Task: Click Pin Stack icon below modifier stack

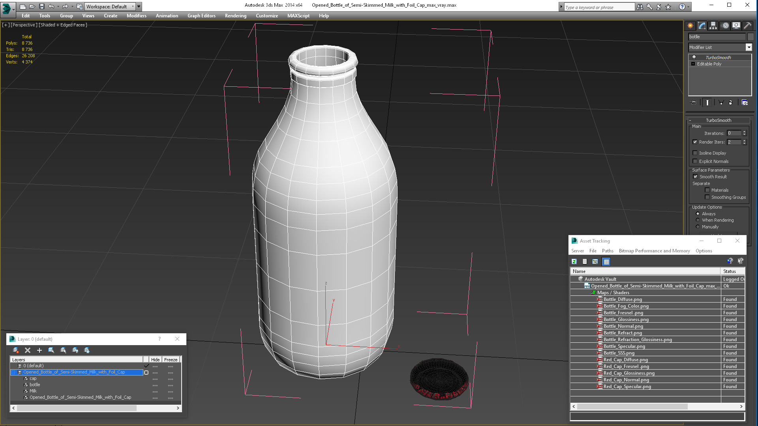Action: pos(694,103)
